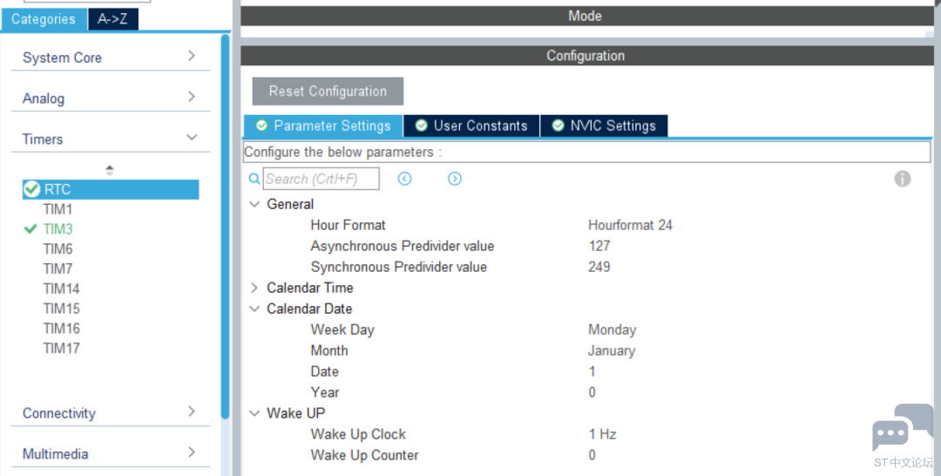
Task: Click the TIM3 green checkmark
Action: coord(30,228)
